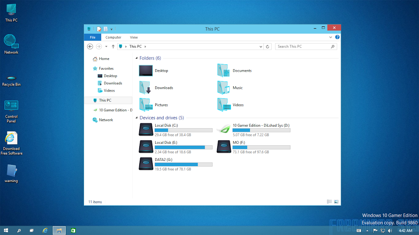Select the DATA2 (G:) drive icon
Screen dimensions: 419x235
coord(146,164)
